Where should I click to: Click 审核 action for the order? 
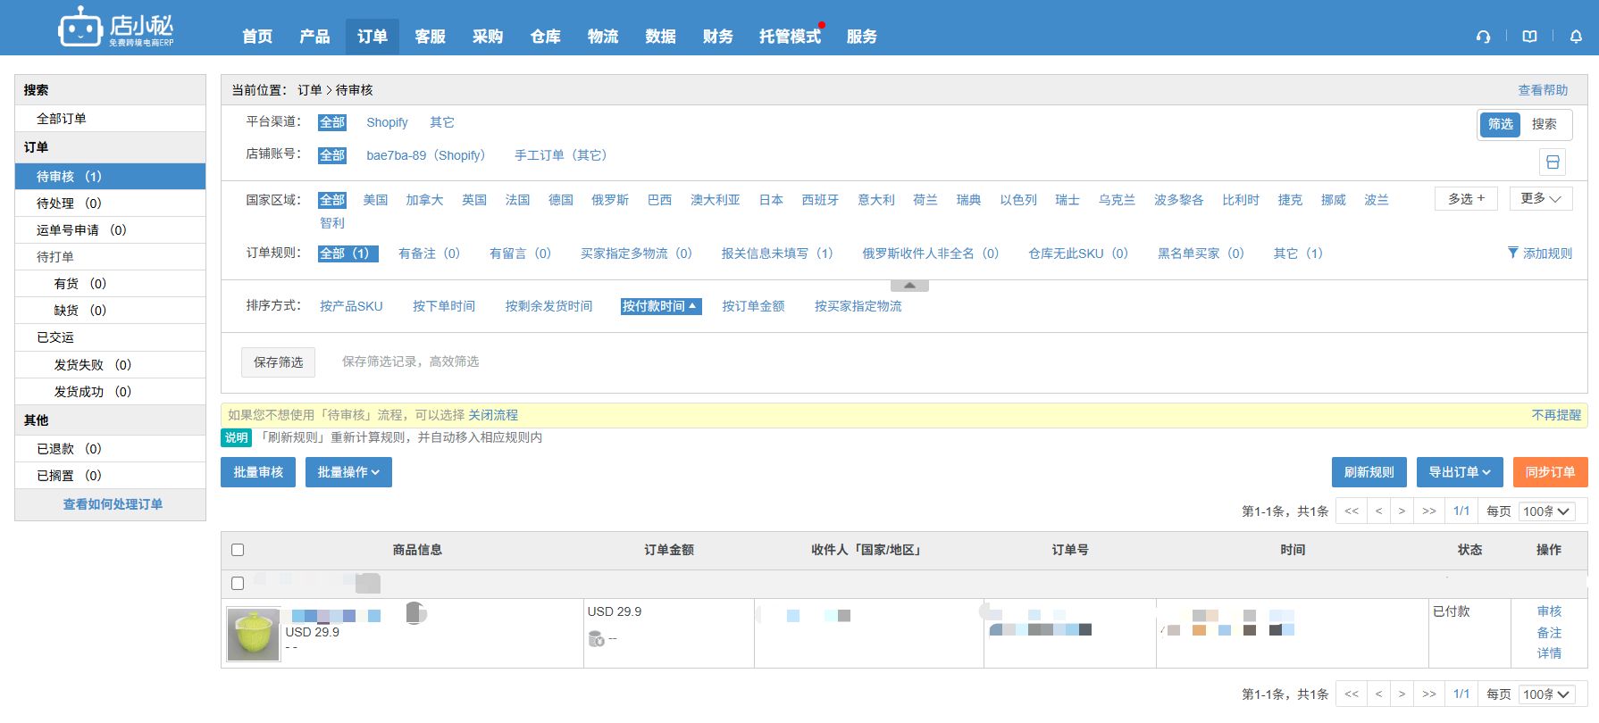[1549, 611]
